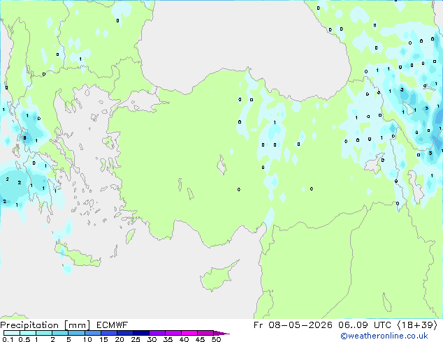Viewport: 443px width, 342px height.
Task: Click the 0.5–1 mm legend color box
Action: (x=28, y=333)
